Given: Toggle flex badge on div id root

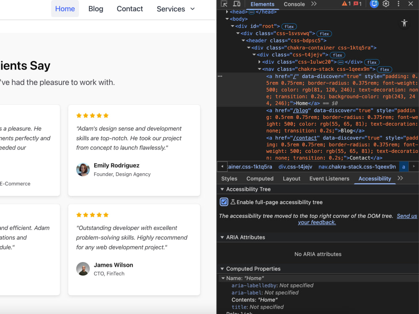Looking at the screenshot, I should 289,26.
